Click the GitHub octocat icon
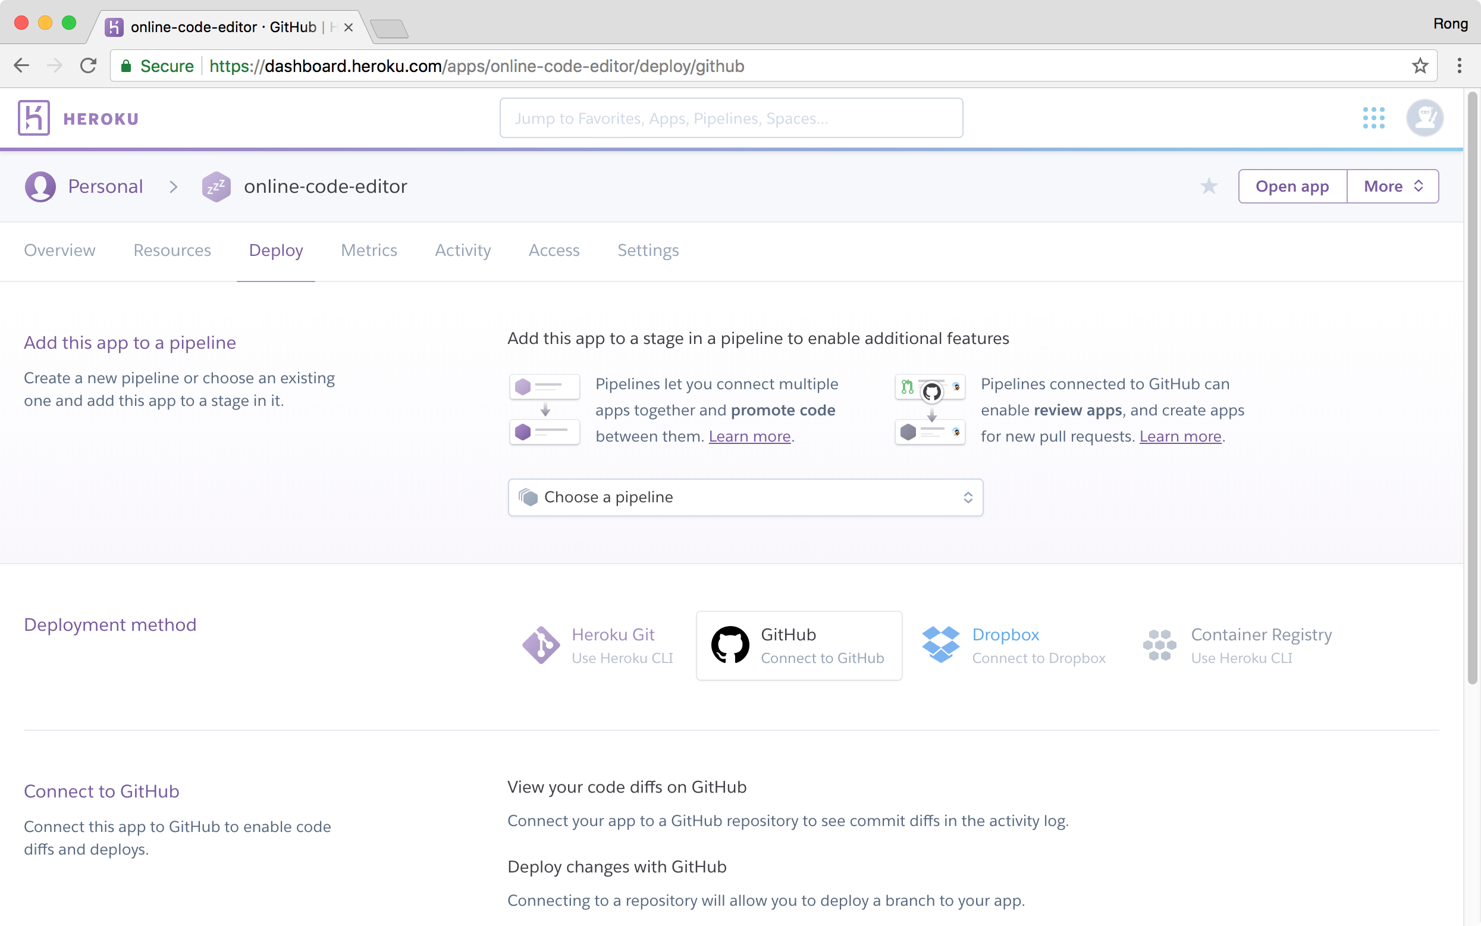 730,645
